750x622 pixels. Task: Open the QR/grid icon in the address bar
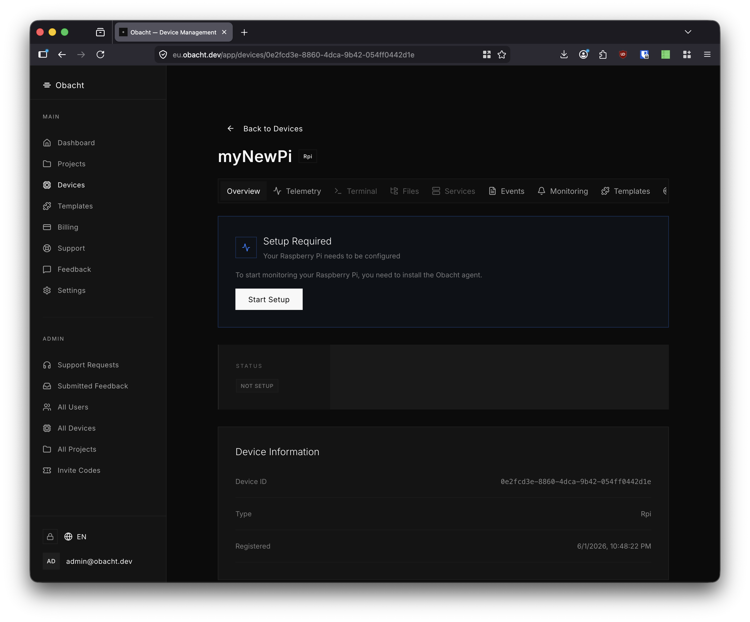(x=487, y=55)
